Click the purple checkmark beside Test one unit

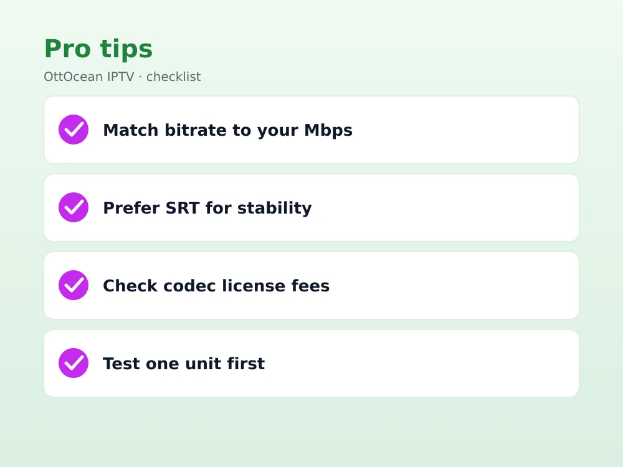click(x=74, y=363)
